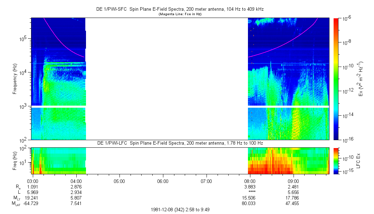Image resolution: width=374 pixels, height=214 pixels.
Task: Click the 08:00 time axis tick label
Action: pos(250,181)
